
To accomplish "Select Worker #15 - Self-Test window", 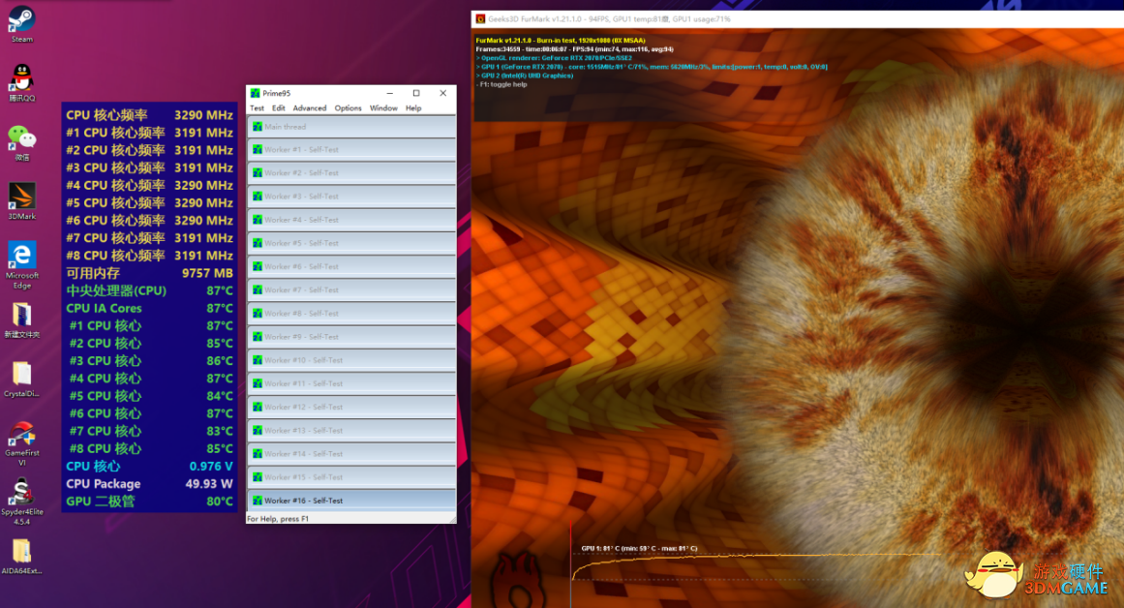I will pyautogui.click(x=351, y=477).
